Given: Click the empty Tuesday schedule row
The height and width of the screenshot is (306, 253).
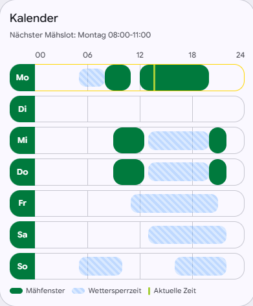Looking at the screenshot, I should [140, 109].
